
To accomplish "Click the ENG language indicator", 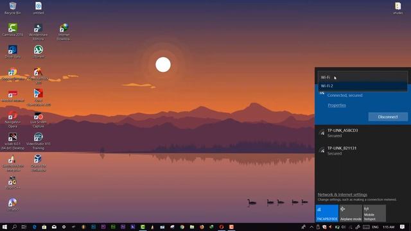I will [375, 227].
